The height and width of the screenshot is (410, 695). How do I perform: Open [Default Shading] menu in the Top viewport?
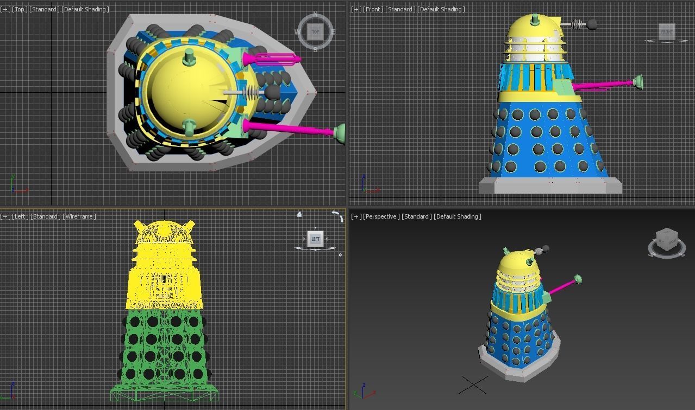86,9
